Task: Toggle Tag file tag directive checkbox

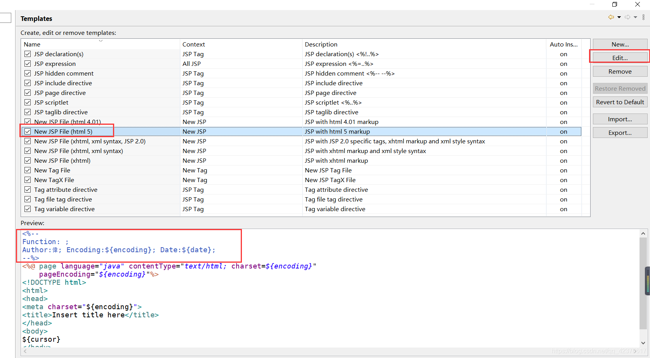Action: pyautogui.click(x=28, y=199)
